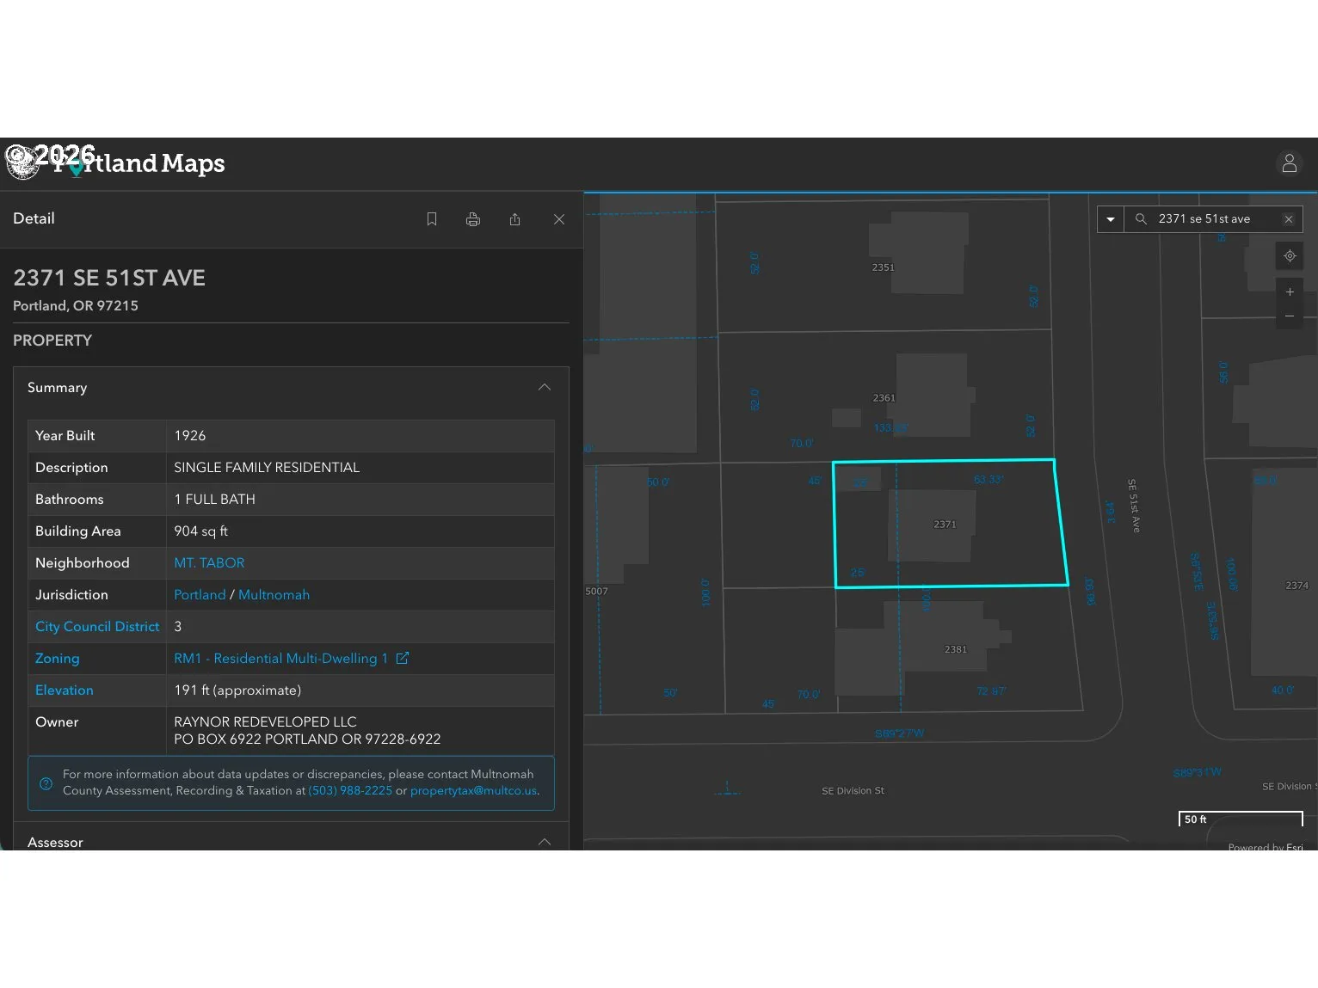
Task: Email propertytax@multco.us
Action: [474, 791]
